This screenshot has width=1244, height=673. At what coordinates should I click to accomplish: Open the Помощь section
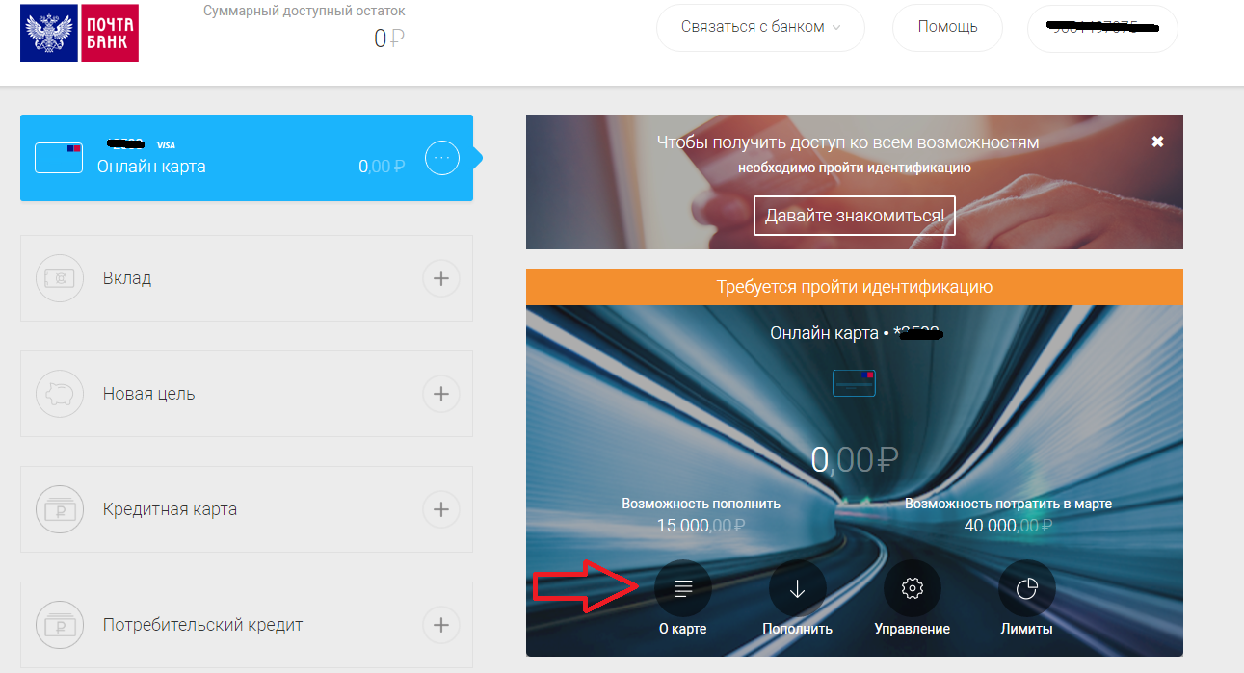pos(947,27)
